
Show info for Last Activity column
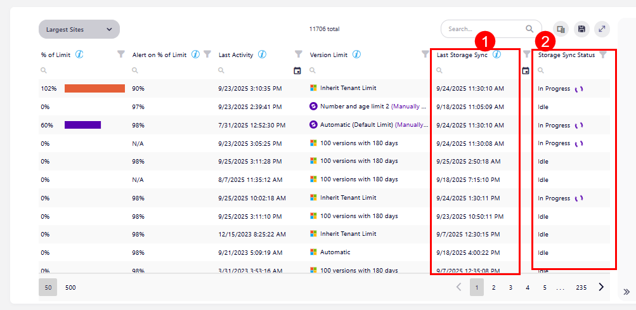click(262, 55)
